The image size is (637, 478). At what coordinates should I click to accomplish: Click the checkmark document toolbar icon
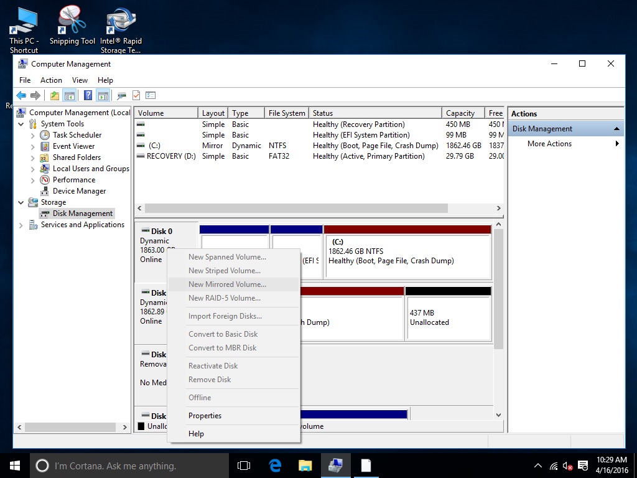136,95
